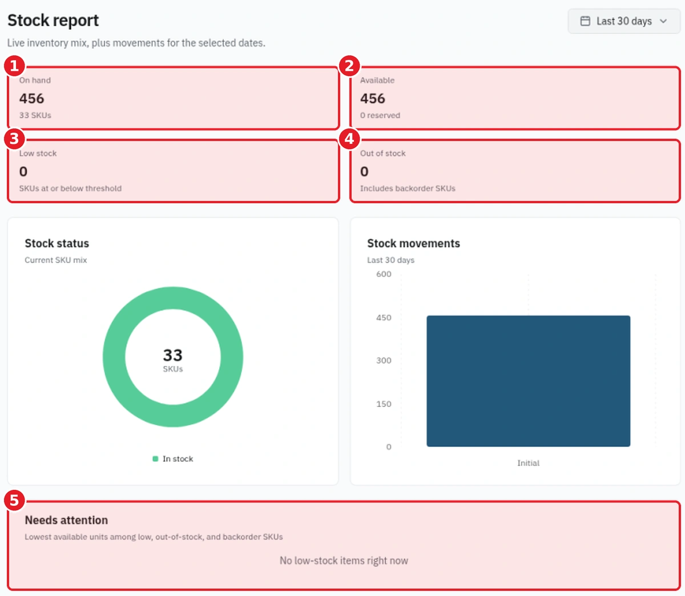Click the In stock legend entry
Image resolution: width=685 pixels, height=596 pixels.
click(173, 459)
